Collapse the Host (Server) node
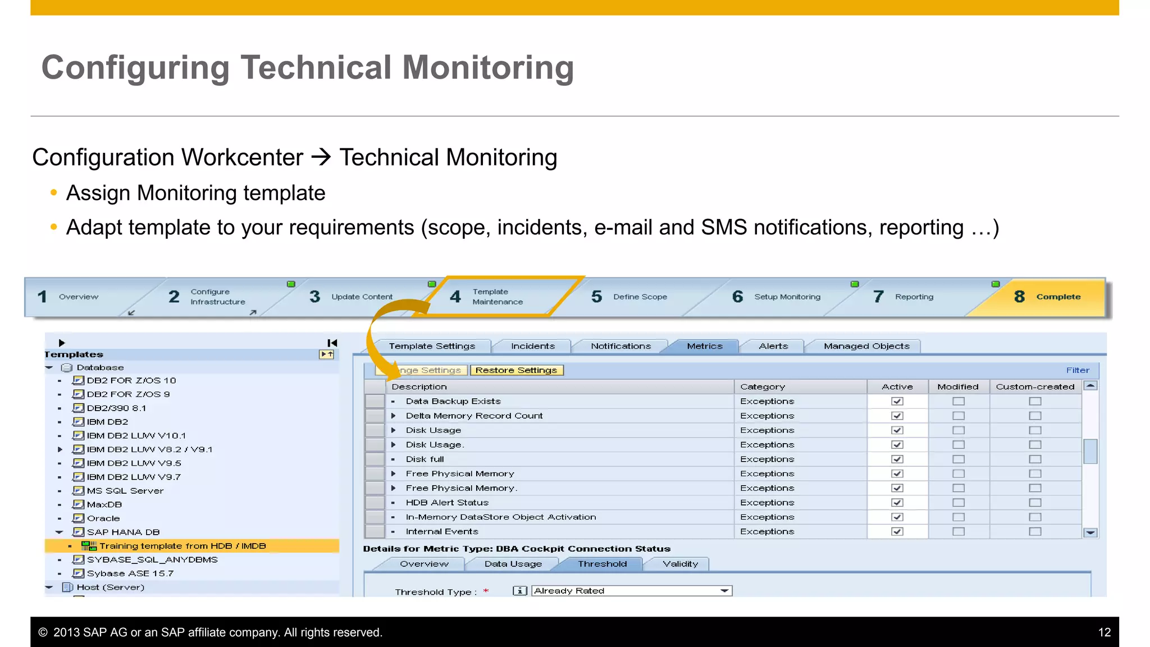The height and width of the screenshot is (647, 1150). coord(49,587)
